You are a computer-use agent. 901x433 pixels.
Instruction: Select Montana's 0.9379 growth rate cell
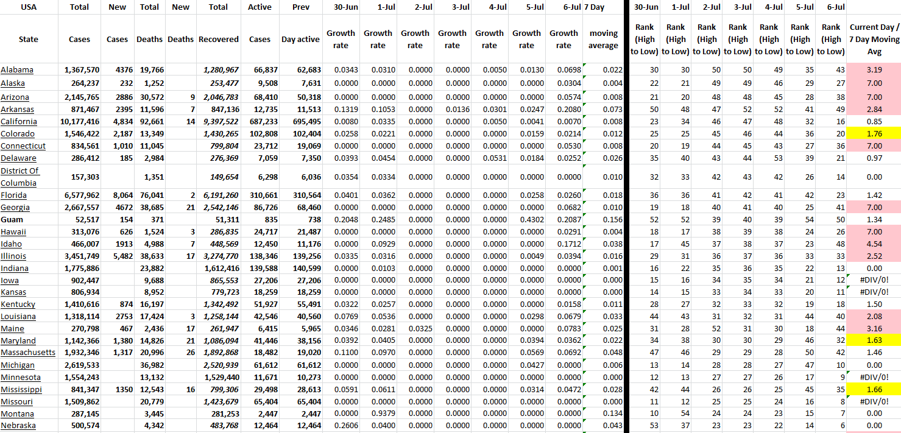coord(378,414)
